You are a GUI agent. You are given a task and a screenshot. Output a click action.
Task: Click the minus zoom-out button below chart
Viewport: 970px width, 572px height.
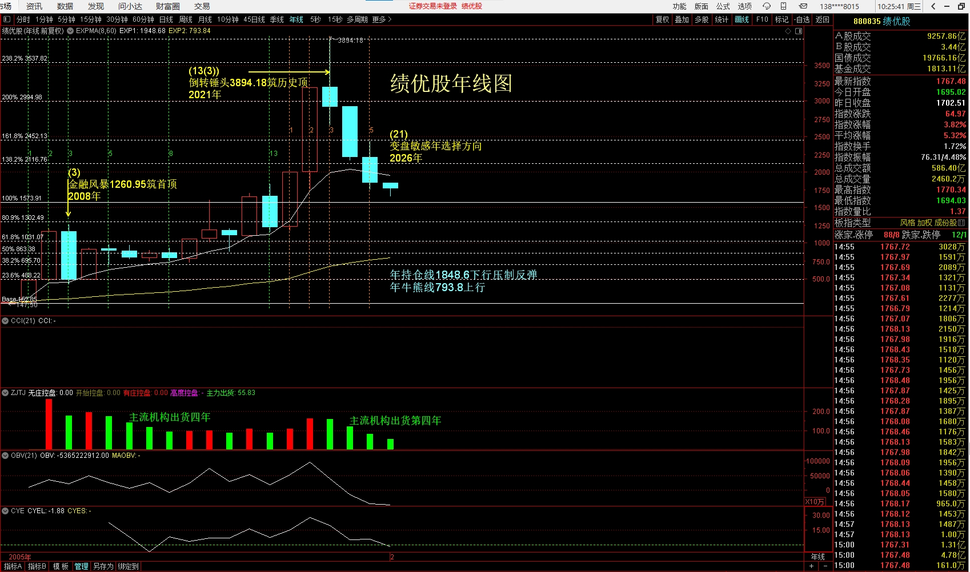pos(825,566)
